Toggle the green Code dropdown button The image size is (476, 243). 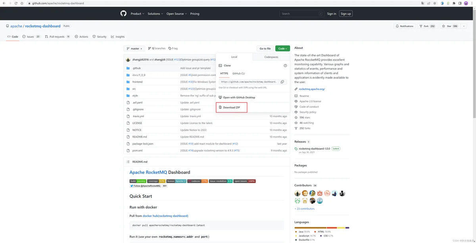tap(282, 49)
